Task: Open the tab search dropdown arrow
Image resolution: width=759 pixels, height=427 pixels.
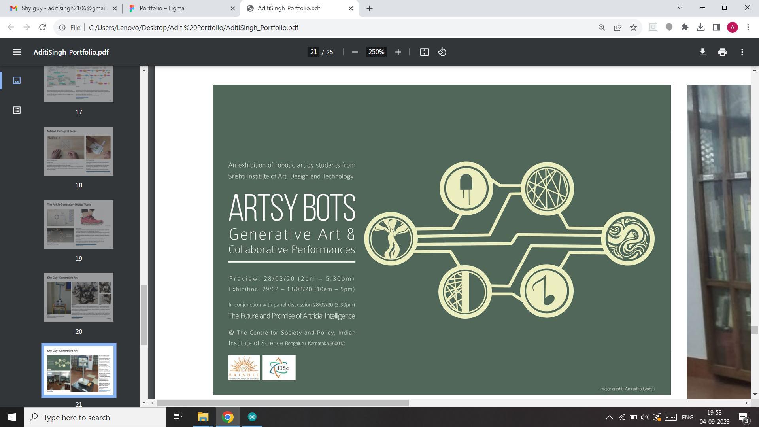Action: coord(680,8)
